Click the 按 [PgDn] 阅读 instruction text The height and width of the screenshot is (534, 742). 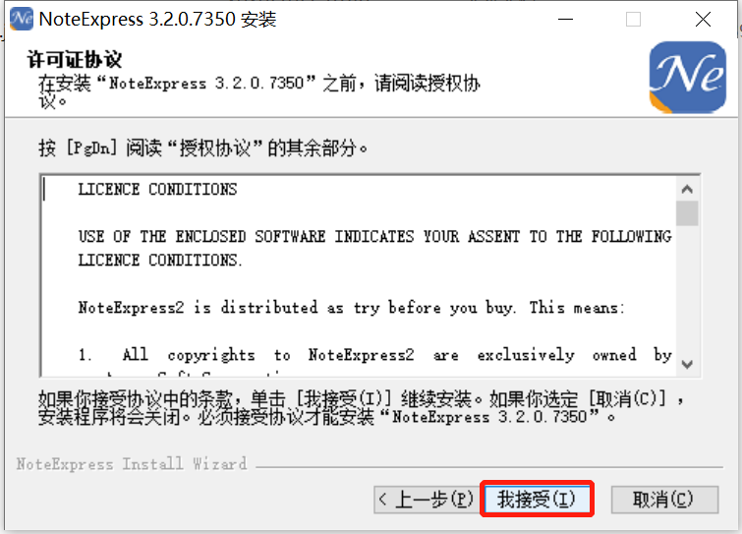pyautogui.click(x=203, y=148)
